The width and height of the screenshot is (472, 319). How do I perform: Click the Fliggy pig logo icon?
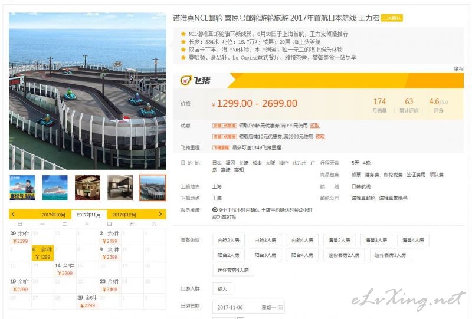(x=186, y=80)
